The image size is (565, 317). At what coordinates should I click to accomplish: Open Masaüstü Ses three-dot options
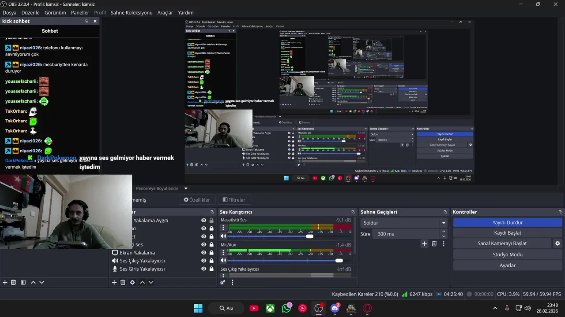(x=223, y=228)
